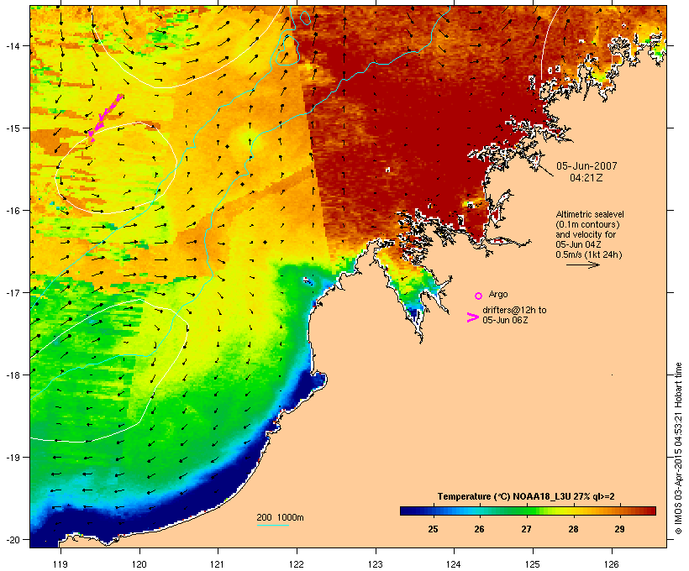Click the text 'drifters@12h to'
The image size is (689, 571).
(514, 310)
